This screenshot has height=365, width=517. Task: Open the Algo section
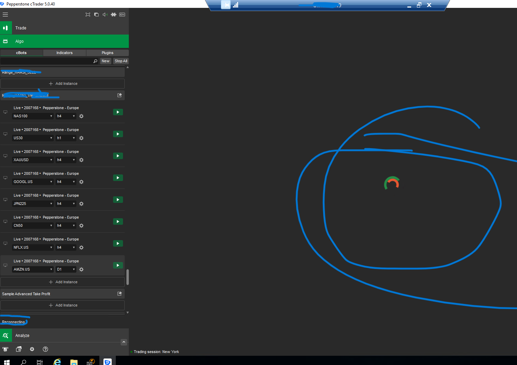(x=64, y=41)
